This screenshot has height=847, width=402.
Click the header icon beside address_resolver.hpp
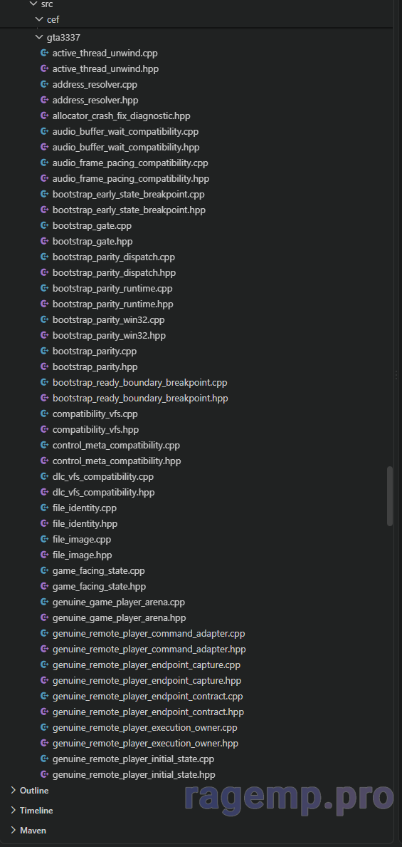tap(45, 100)
